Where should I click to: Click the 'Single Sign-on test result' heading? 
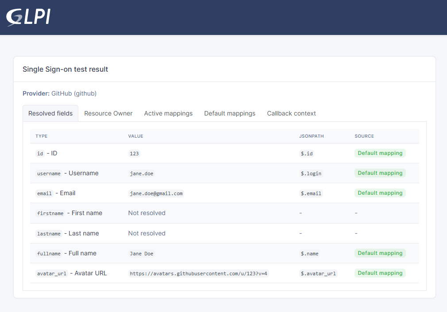pos(66,69)
